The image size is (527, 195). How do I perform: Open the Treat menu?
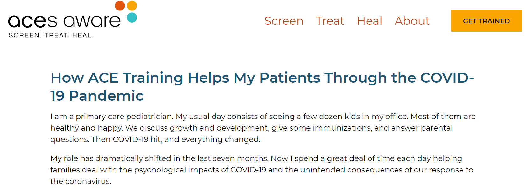point(330,21)
